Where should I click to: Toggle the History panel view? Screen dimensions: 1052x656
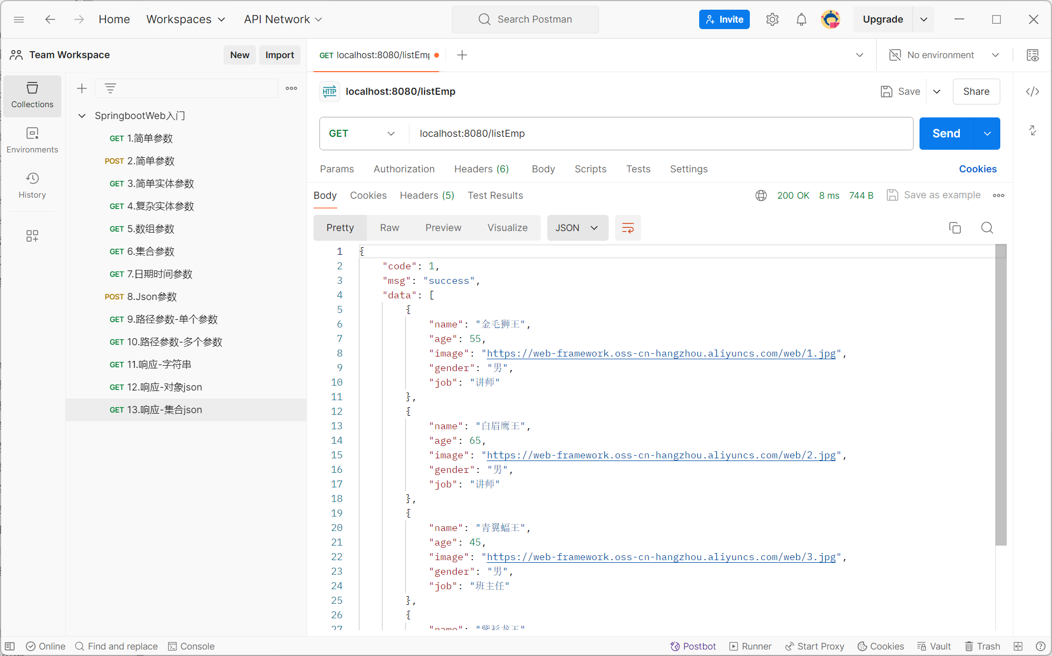point(32,186)
